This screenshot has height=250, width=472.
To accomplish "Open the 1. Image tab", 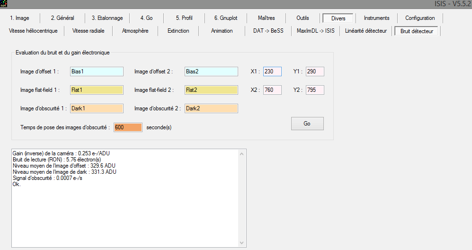I will pos(19,18).
